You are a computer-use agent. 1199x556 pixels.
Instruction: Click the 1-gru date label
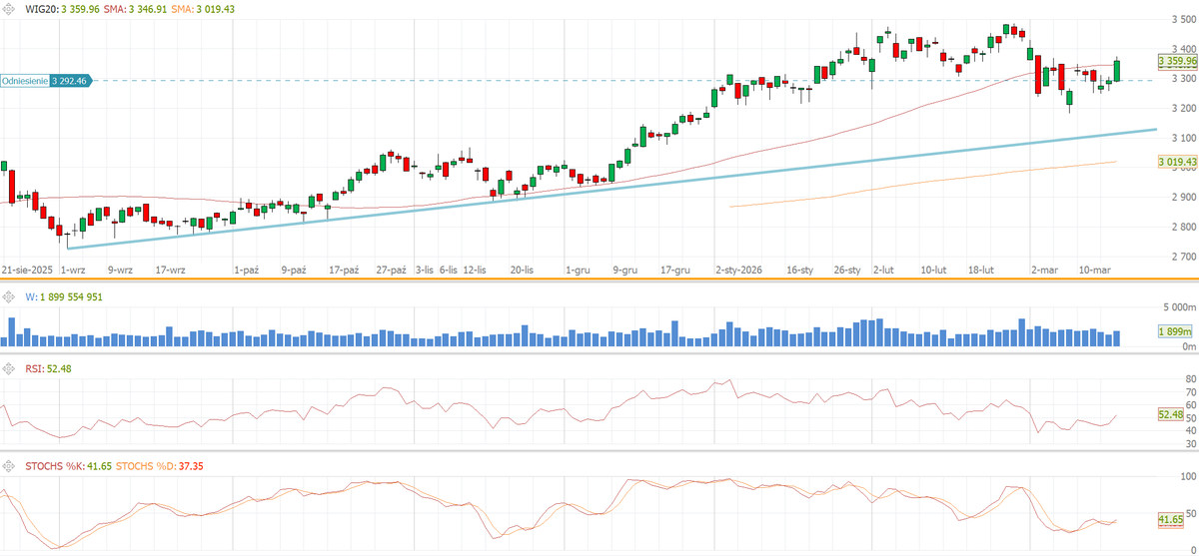[x=580, y=270]
